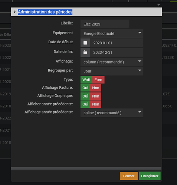Click the small arrow above the dialog
Screen dimensions: 177x185
pyautogui.click(x=159, y=5)
